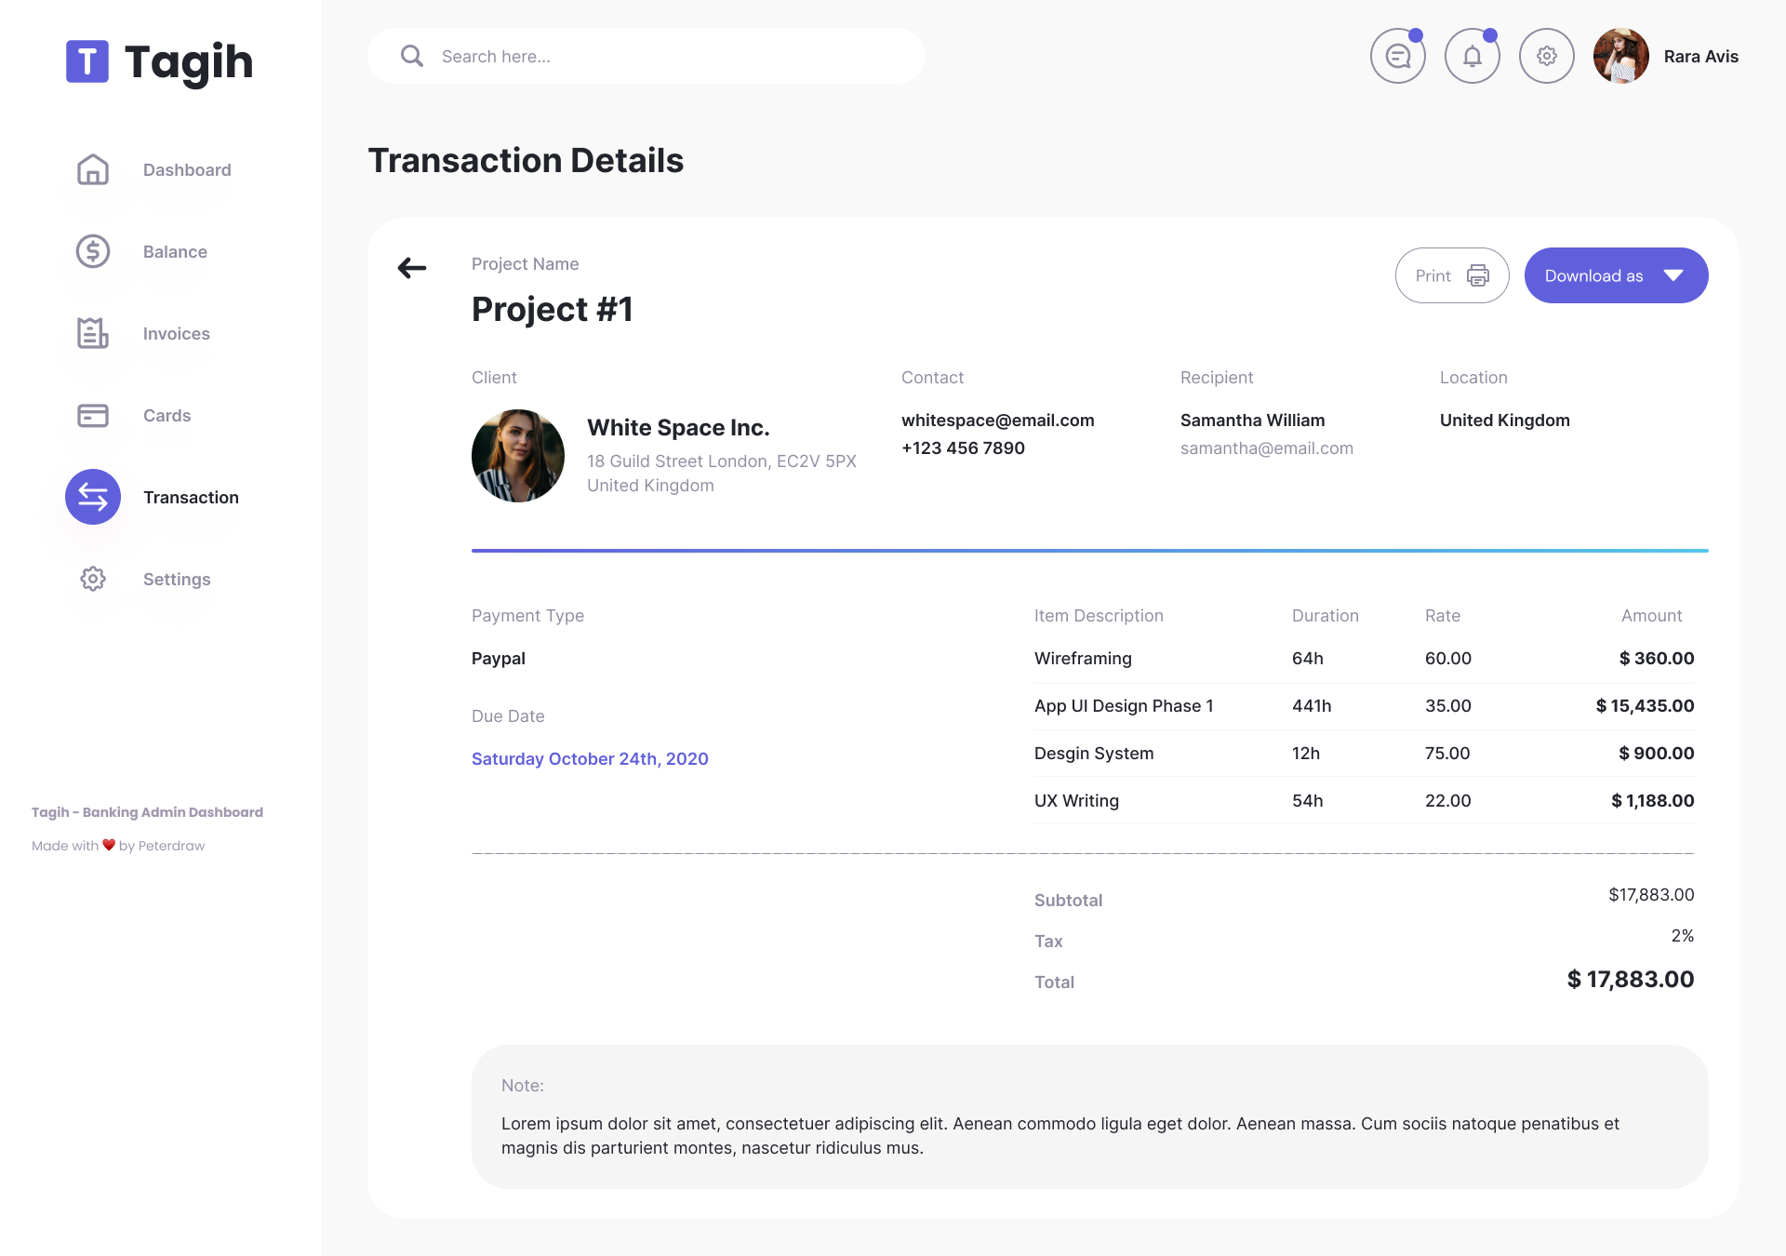Click the back arrow beside Project Name
Viewport: 1786px width, 1256px height.
tap(412, 269)
